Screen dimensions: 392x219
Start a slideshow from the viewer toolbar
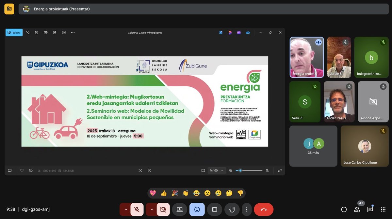(x=64, y=32)
